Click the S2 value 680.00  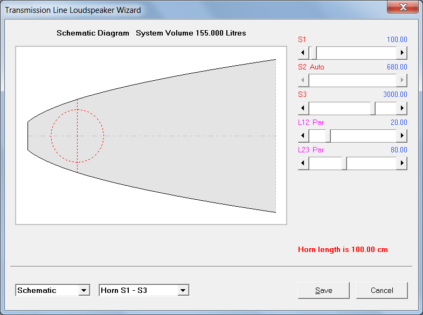point(397,67)
